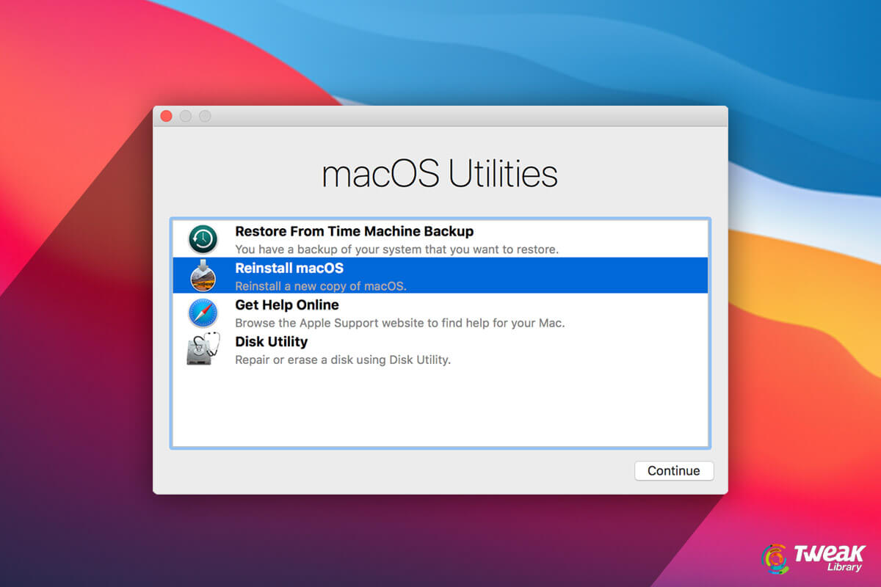
Task: Select Restore From Time Machine Backup title
Action: [354, 231]
